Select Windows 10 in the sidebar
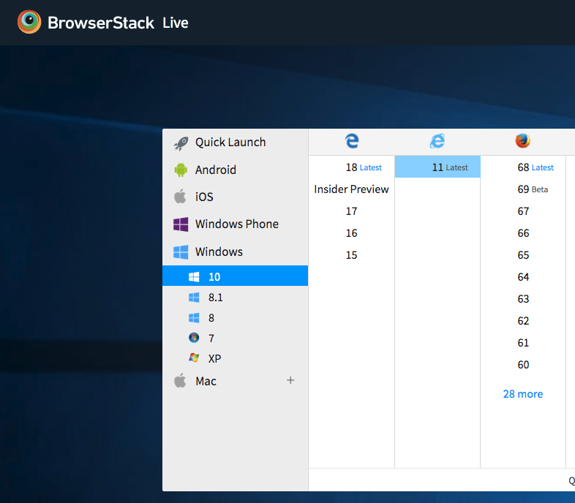Screen dimensions: 575x503 pyautogui.click(x=214, y=276)
